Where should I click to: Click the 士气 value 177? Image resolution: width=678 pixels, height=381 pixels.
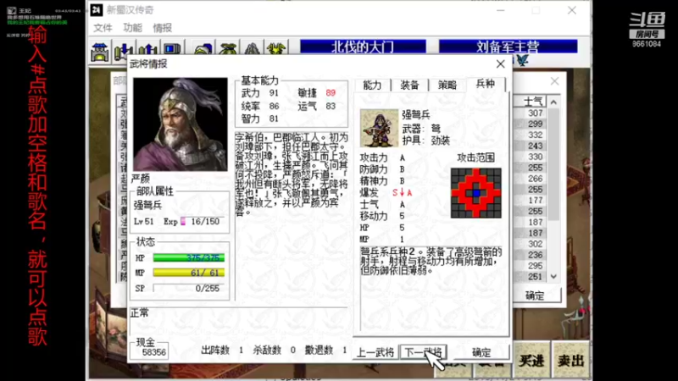tap(535, 201)
